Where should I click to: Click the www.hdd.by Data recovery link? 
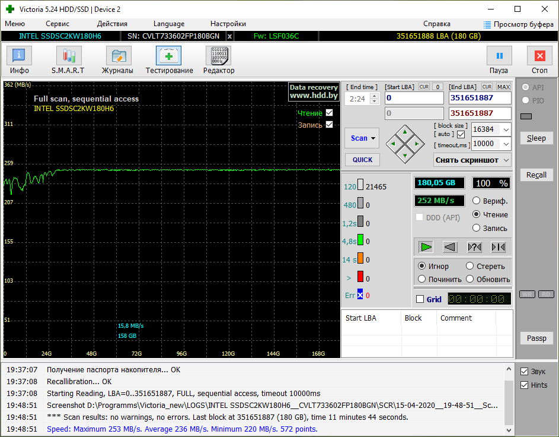(x=314, y=92)
